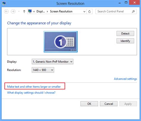141x121 pixels.
Task: Click the Apply button
Action: [128, 104]
